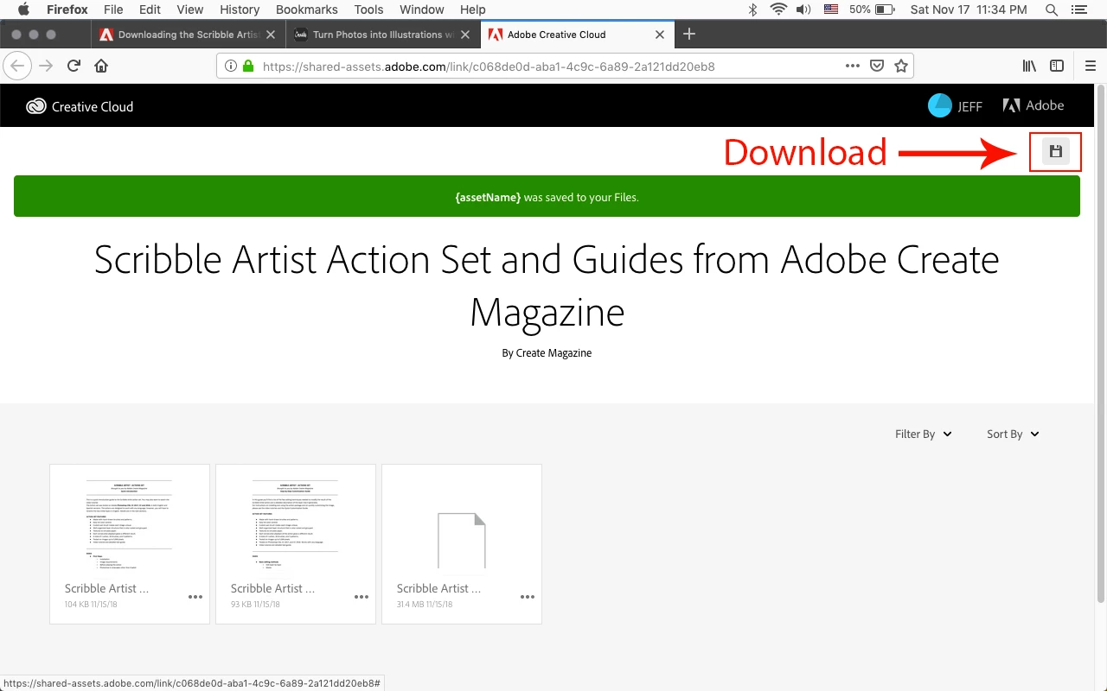Close the Adobe Creative Cloud tab
Screen dimensions: 1107x691
coord(660,35)
